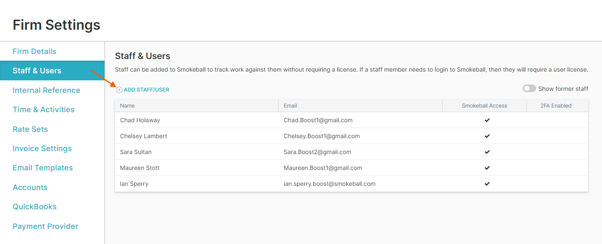This screenshot has height=244, width=602.
Task: Open Internal Reference settings
Action: [x=46, y=90]
